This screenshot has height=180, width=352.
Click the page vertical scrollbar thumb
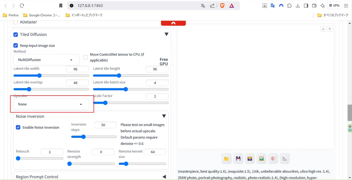[350, 113]
